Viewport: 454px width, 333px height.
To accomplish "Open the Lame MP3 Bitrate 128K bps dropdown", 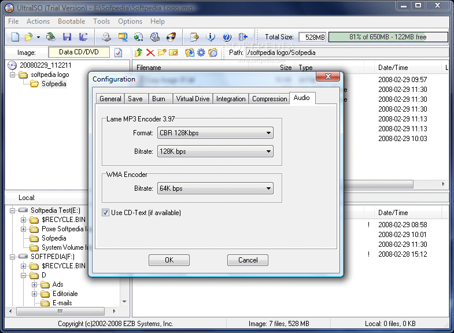I will click(215, 151).
